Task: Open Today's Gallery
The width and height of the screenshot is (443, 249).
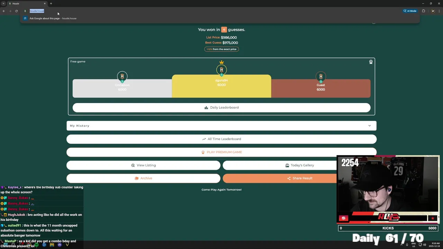Action: [x=299, y=165]
